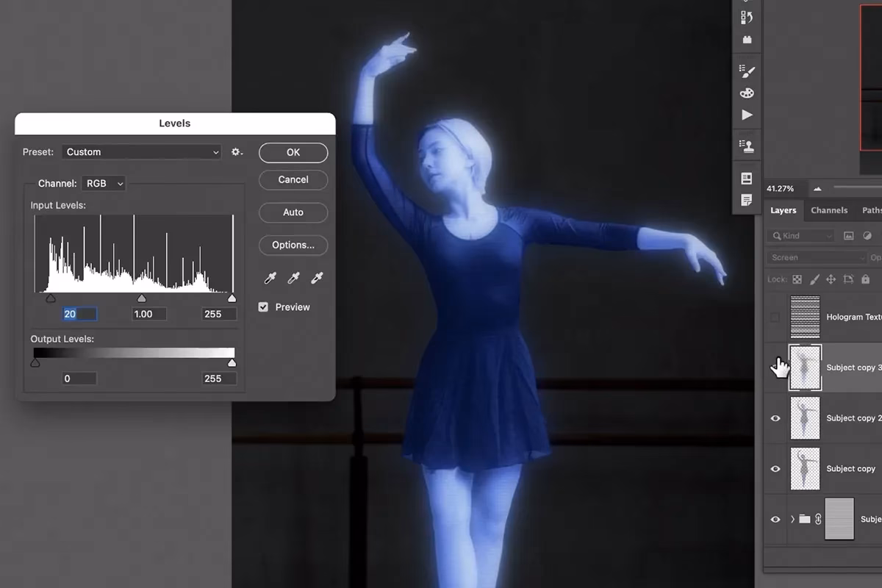The image size is (882, 588).
Task: Open the Paragraph panel
Action: point(747,199)
